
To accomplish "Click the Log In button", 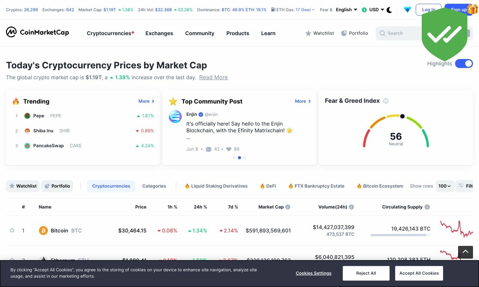I will (x=428, y=10).
